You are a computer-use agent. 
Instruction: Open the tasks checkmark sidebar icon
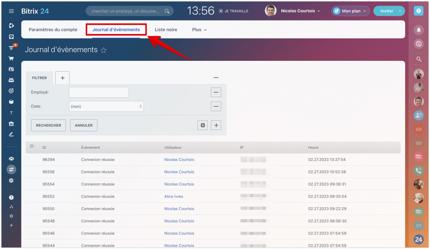(x=11, y=37)
